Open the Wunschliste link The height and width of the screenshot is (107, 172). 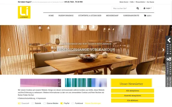point(140,2)
